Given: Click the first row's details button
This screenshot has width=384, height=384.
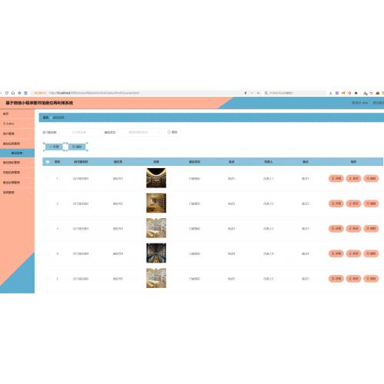Looking at the screenshot, I should [x=336, y=178].
